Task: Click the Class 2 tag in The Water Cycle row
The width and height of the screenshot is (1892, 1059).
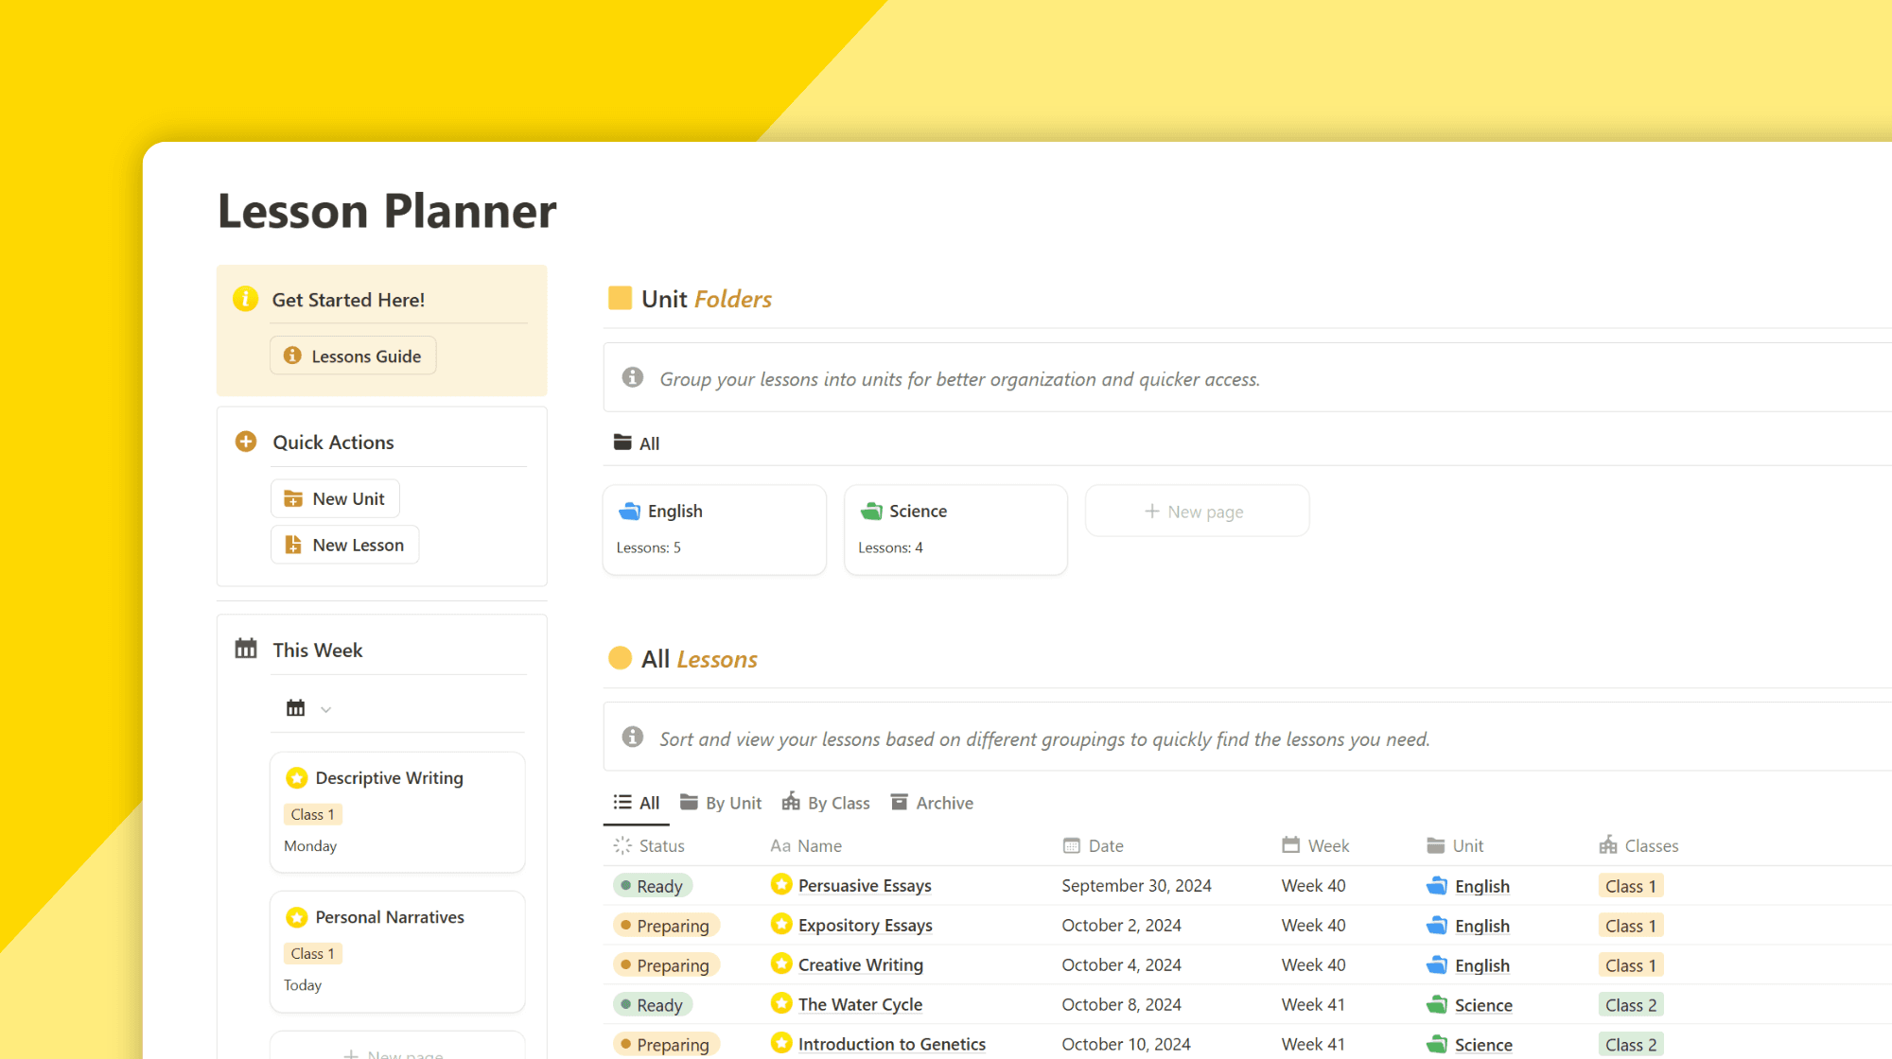Action: click(x=1630, y=1005)
